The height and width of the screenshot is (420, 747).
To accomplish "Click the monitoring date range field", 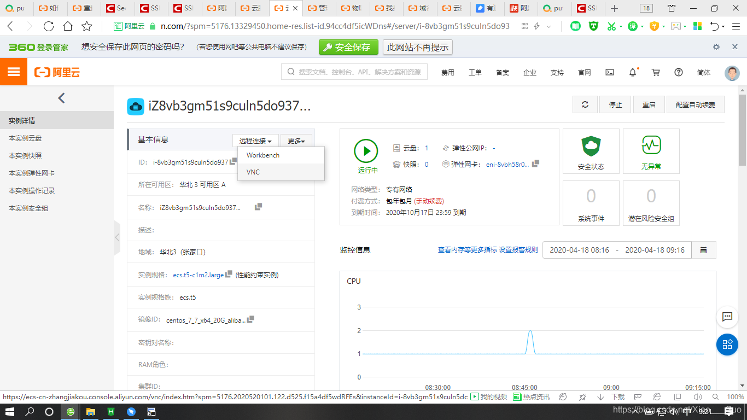I will point(617,250).
